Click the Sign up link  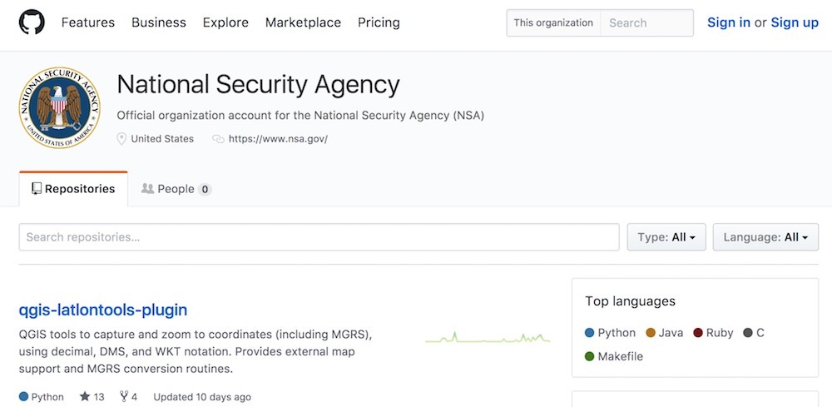(x=795, y=22)
